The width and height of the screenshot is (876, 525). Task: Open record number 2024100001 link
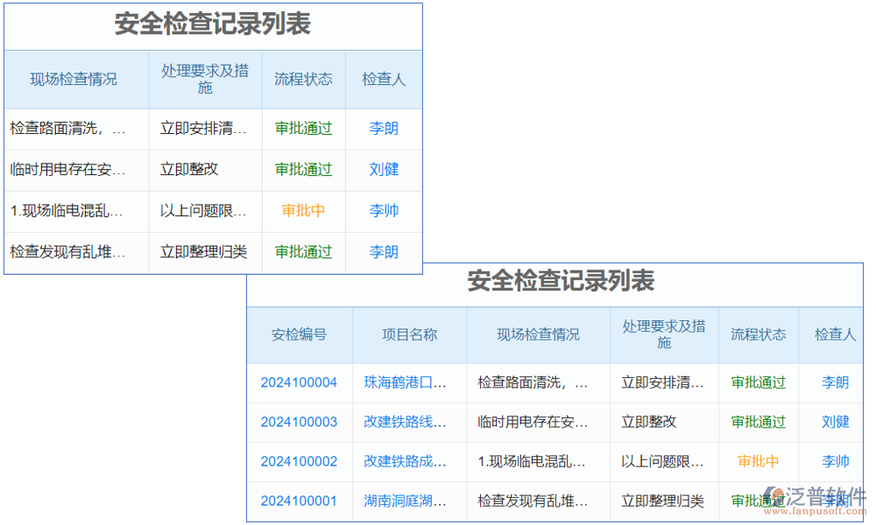[299, 500]
